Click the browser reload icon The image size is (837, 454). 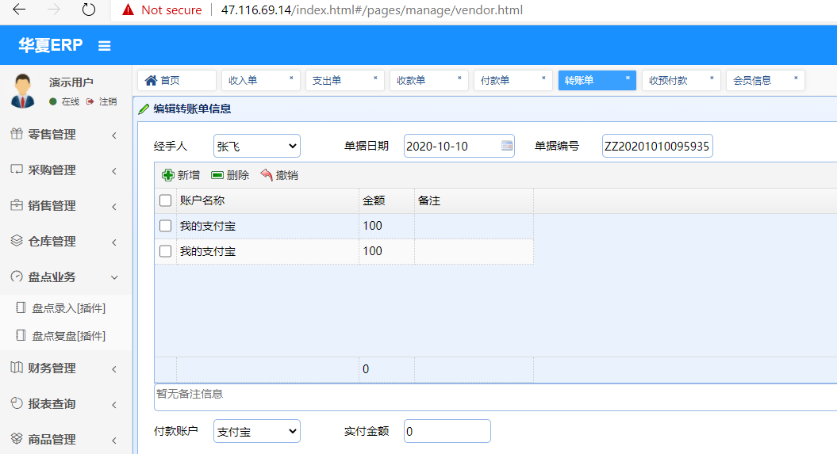point(89,10)
